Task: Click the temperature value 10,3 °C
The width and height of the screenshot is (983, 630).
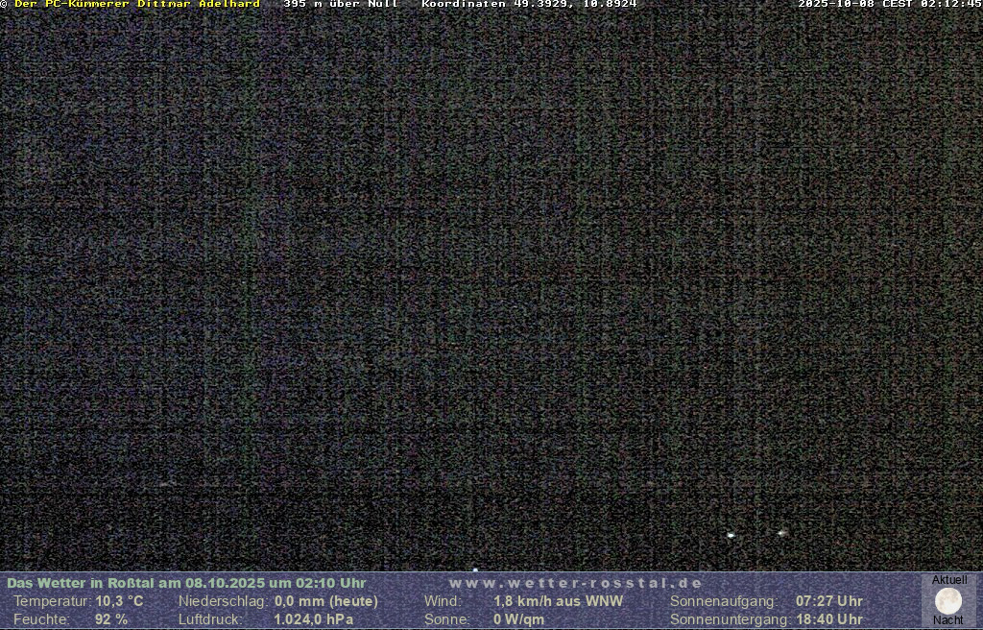Action: [x=119, y=601]
